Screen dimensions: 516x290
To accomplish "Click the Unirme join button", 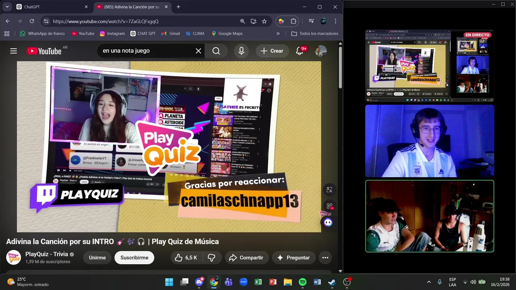I will coord(97,258).
